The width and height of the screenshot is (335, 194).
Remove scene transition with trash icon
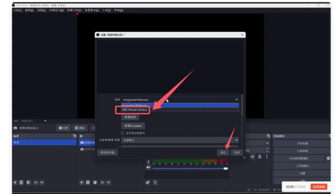260,157
